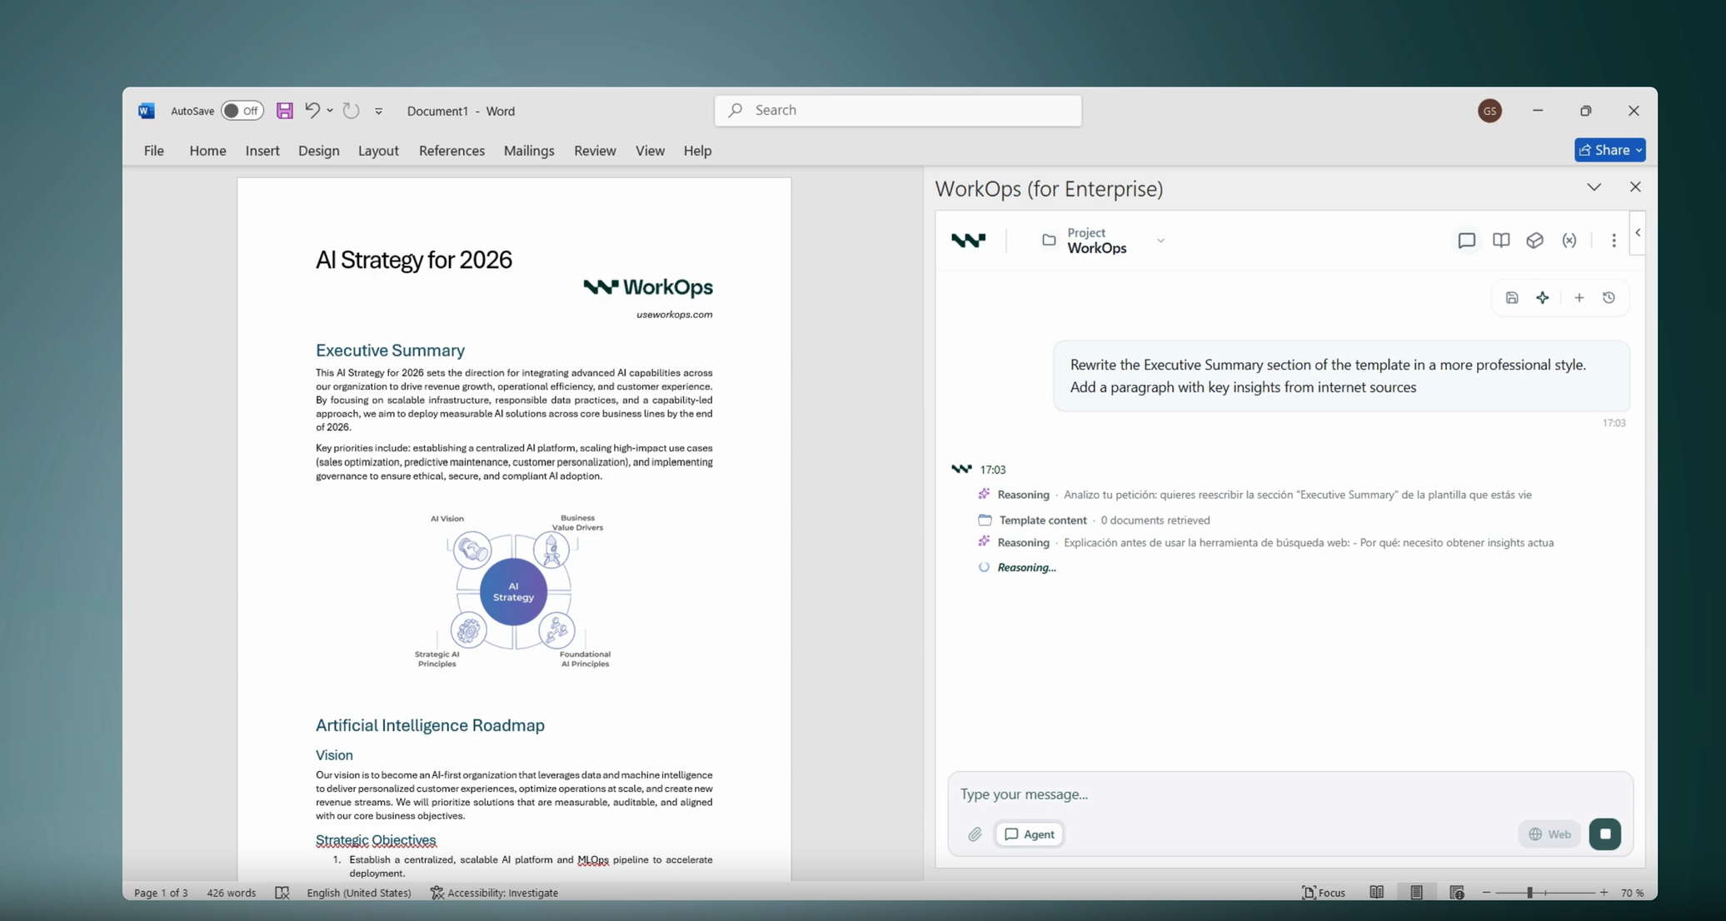Image resolution: width=1726 pixels, height=921 pixels.
Task: Toggle the Web search option
Action: point(1549,834)
